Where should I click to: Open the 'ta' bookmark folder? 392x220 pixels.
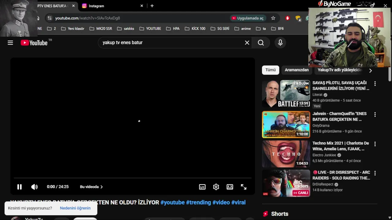261,28
